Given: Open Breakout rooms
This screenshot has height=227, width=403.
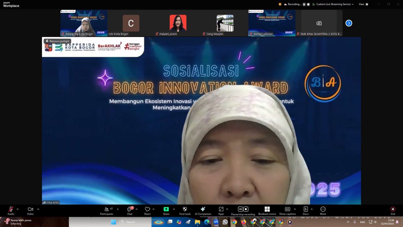Looking at the screenshot, I should pyautogui.click(x=267, y=211).
